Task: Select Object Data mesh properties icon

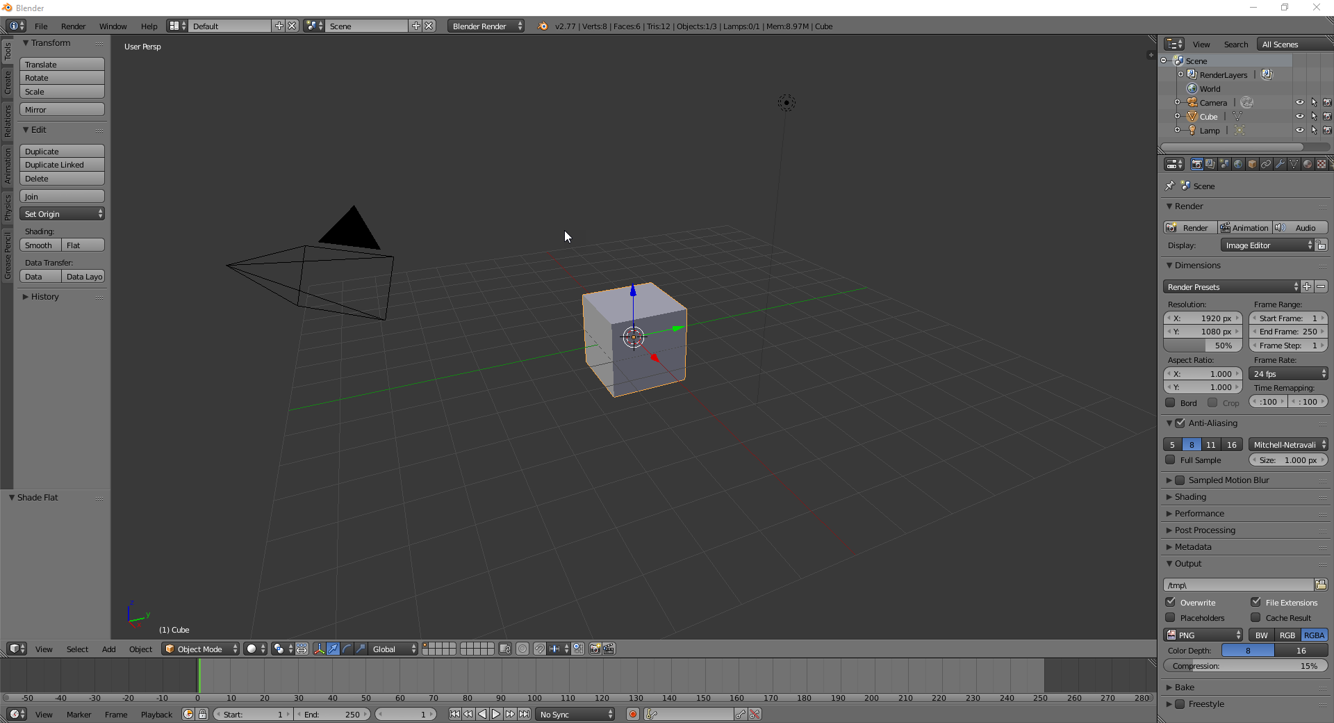Action: [x=1293, y=164]
